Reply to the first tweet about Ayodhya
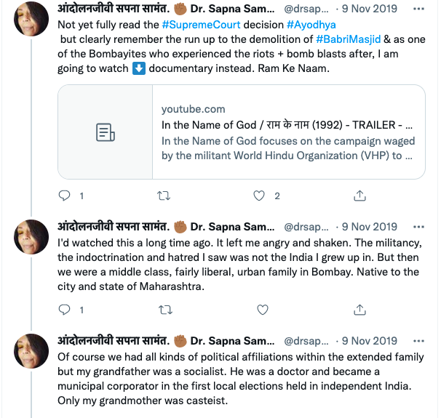The height and width of the screenshot is (418, 441). [64, 196]
